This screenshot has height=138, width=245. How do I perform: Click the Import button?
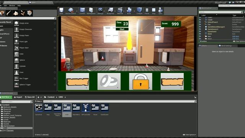click(x=18, y=97)
